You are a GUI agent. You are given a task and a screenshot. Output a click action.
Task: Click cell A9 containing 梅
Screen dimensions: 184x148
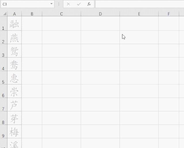pyautogui.click(x=14, y=132)
